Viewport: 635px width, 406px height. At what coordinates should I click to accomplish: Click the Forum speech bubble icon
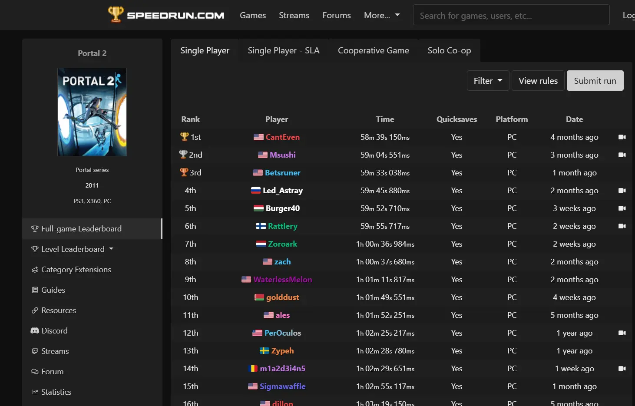point(35,371)
